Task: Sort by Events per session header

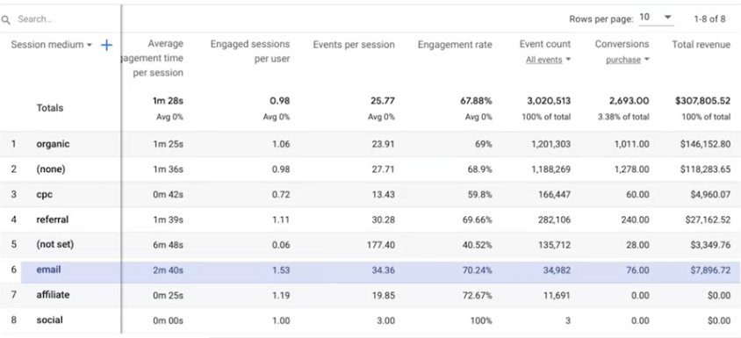Action: coord(354,45)
